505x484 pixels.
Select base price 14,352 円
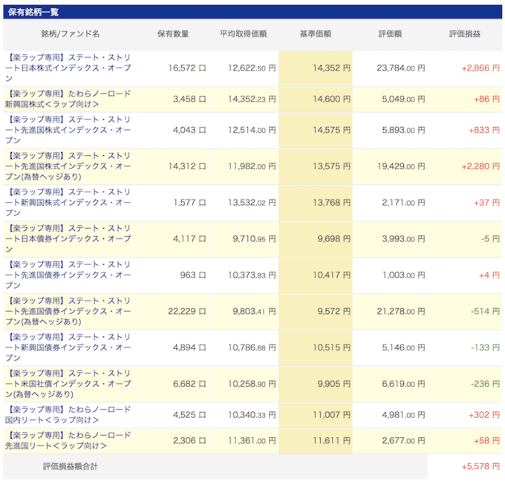point(331,68)
